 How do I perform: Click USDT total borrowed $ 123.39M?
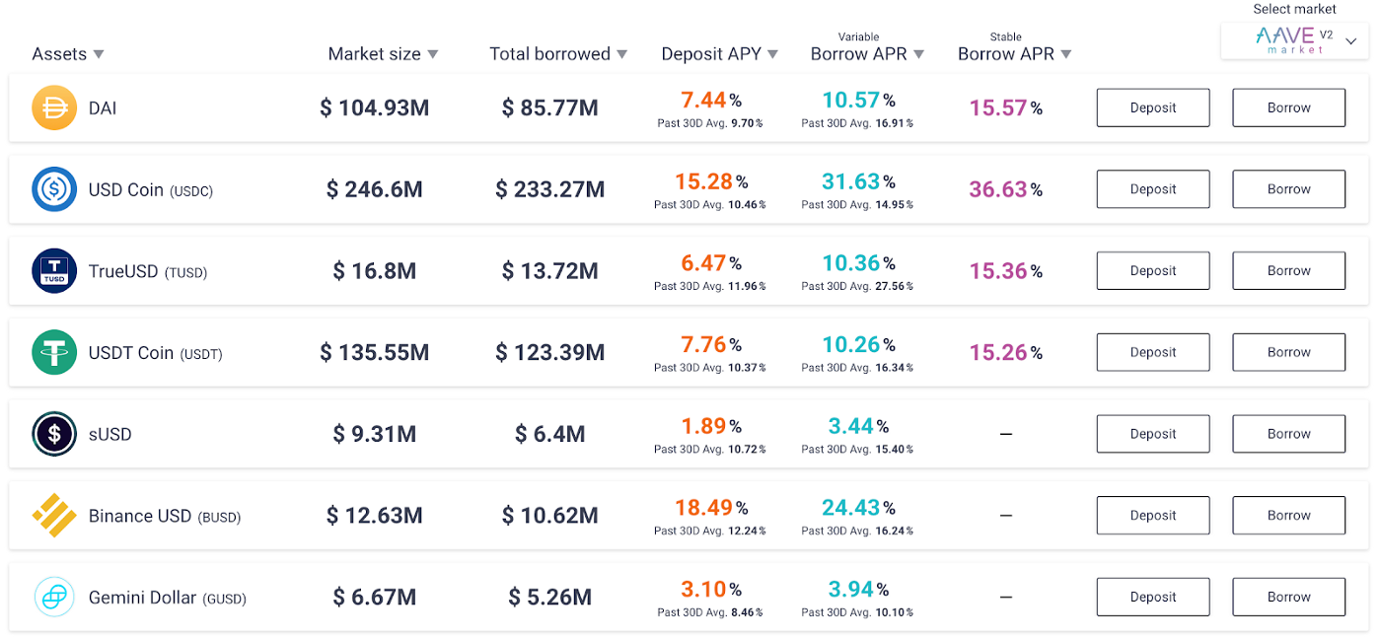[550, 352]
